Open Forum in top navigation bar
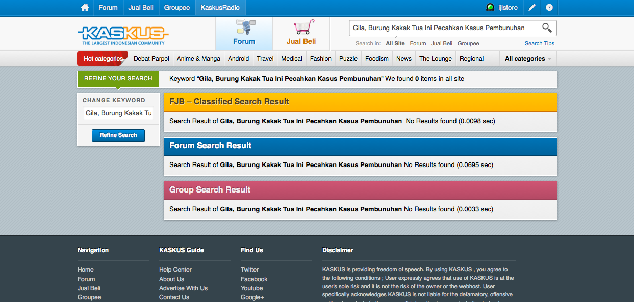Viewport: 634px width, 302px height. click(x=108, y=8)
